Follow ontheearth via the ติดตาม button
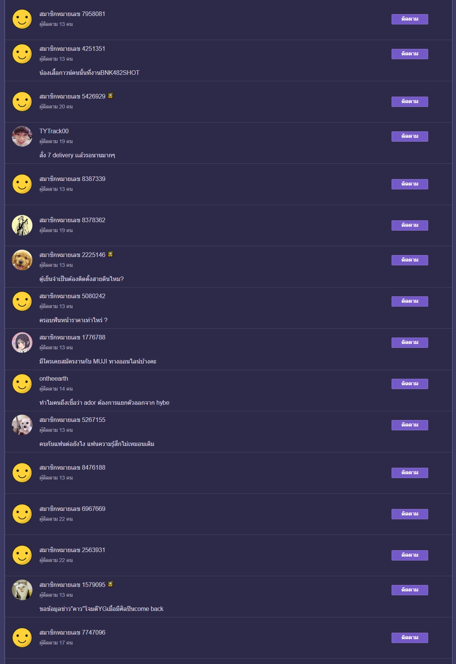Screen dimensions: 456x664 click(409, 384)
